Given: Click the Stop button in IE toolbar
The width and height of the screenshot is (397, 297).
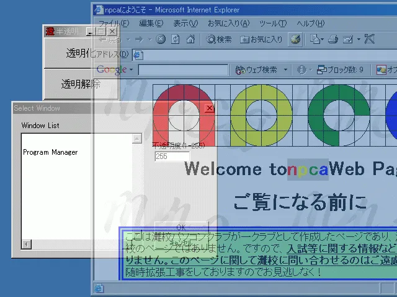Looking at the screenshot, I should click(161, 39).
